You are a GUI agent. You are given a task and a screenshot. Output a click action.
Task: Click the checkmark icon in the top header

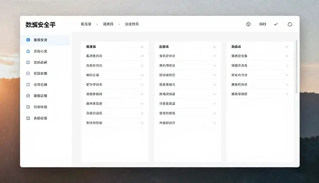point(276,24)
